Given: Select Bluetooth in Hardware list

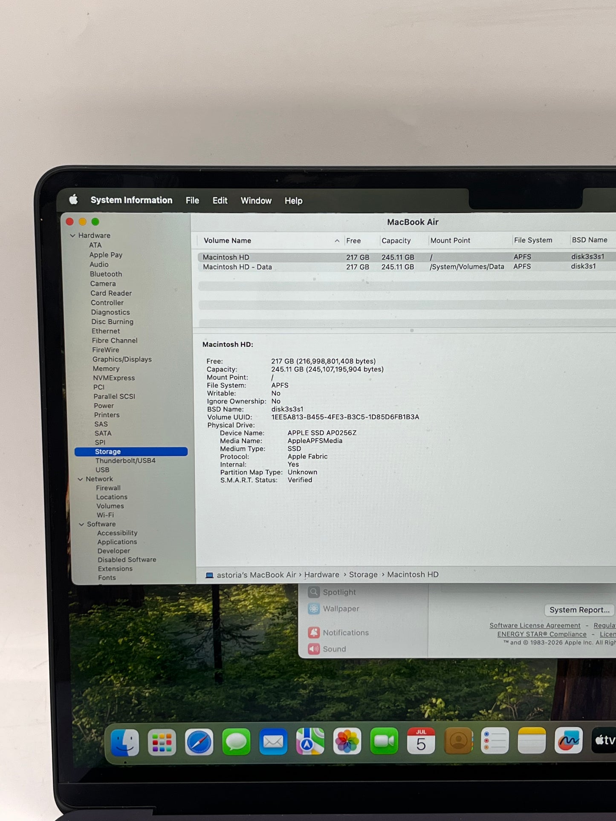Looking at the screenshot, I should [x=106, y=274].
